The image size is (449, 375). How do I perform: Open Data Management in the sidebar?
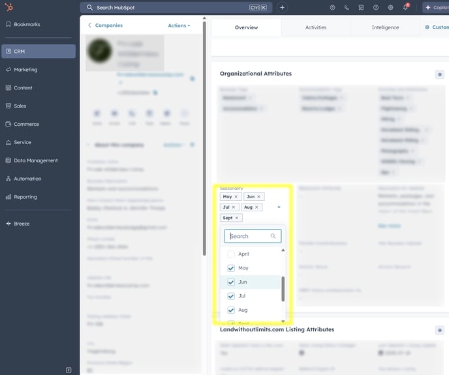coord(32,160)
